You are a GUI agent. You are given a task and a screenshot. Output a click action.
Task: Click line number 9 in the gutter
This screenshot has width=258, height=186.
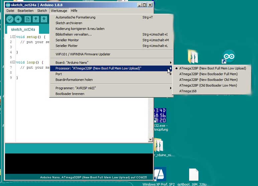point(11,78)
